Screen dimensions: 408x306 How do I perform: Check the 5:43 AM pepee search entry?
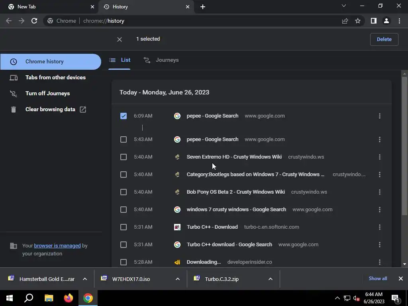tap(124, 139)
